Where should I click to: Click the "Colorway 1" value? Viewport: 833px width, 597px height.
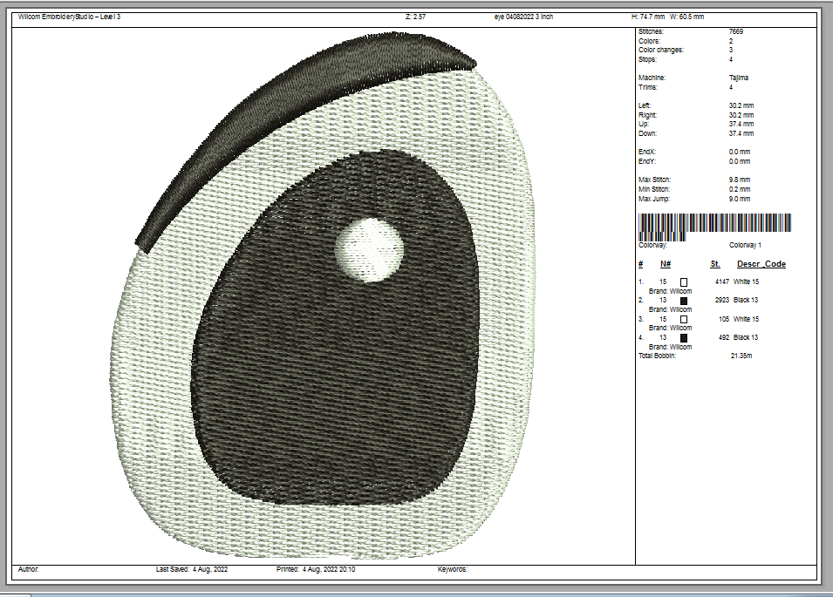[745, 246]
